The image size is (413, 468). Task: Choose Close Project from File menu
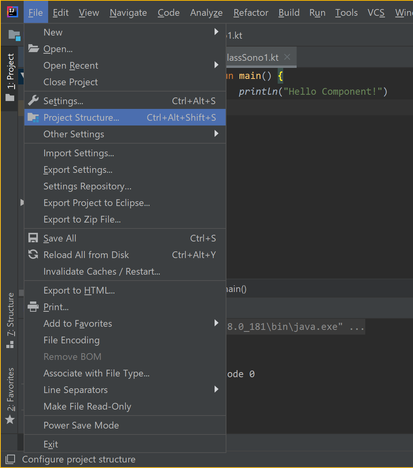pyautogui.click(x=125, y=82)
